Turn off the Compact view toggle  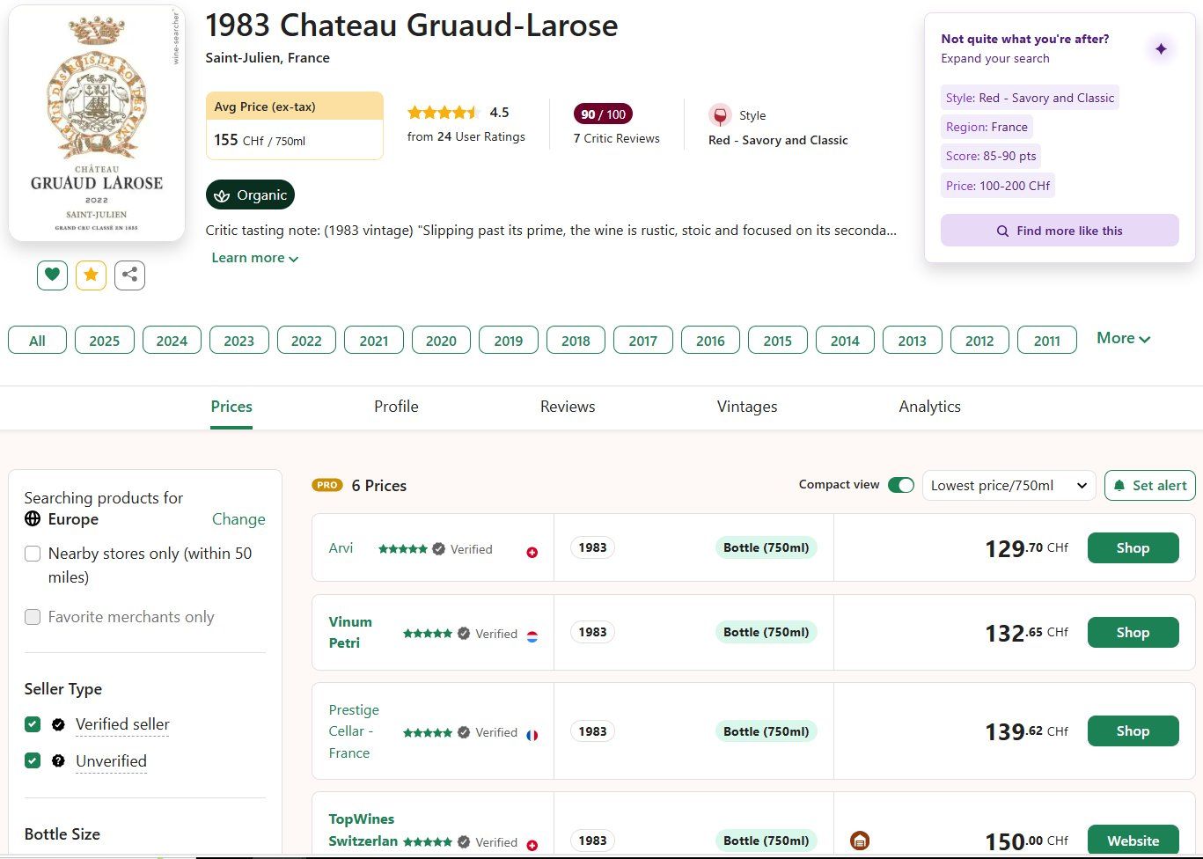point(901,485)
